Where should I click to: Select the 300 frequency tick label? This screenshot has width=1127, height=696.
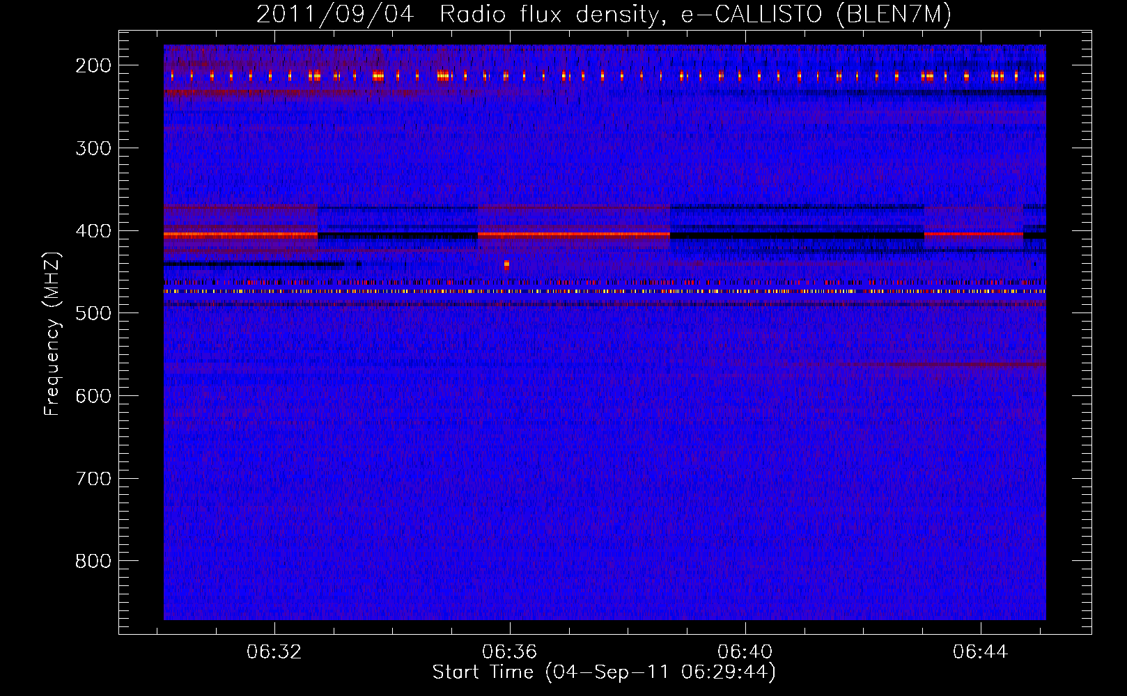click(93, 148)
